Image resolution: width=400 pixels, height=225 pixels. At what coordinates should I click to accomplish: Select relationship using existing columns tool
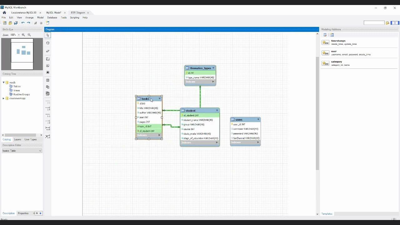click(x=48, y=136)
